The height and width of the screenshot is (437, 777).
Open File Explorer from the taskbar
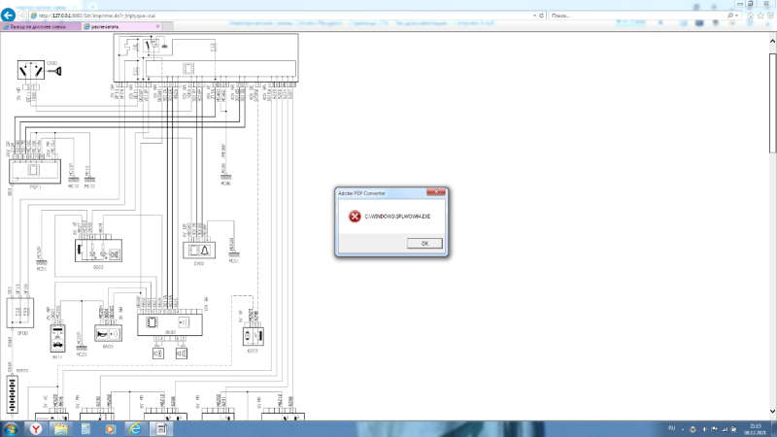coord(60,427)
